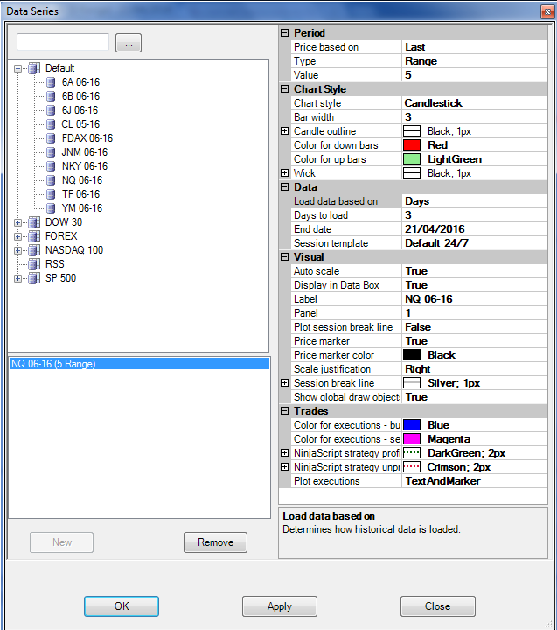
Task: Select the FDAX 06-16 instrument row
Action: click(x=87, y=138)
